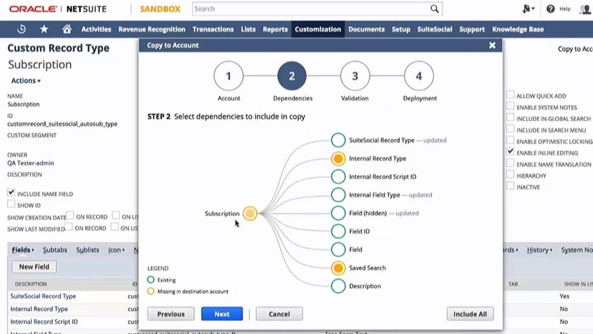Select step 3 Validation circle
This screenshot has width=593, height=334.
(x=355, y=76)
